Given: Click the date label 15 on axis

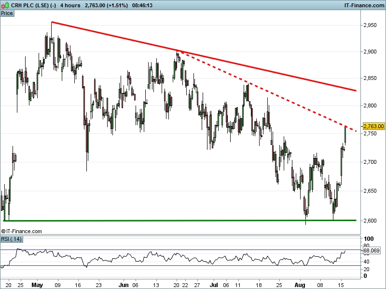Looking at the screenshot, I should point(341,285).
